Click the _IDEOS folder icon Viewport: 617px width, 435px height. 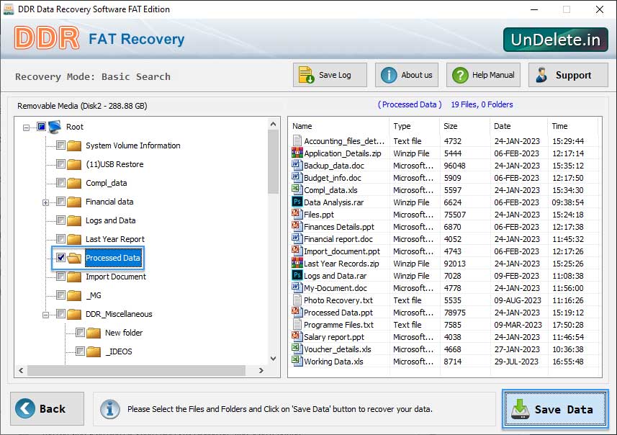[94, 351]
